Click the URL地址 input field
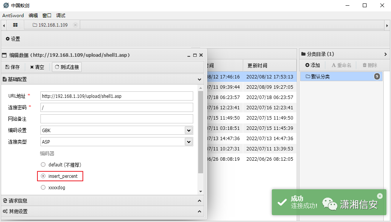This screenshot has height=222, width=391. (117, 96)
